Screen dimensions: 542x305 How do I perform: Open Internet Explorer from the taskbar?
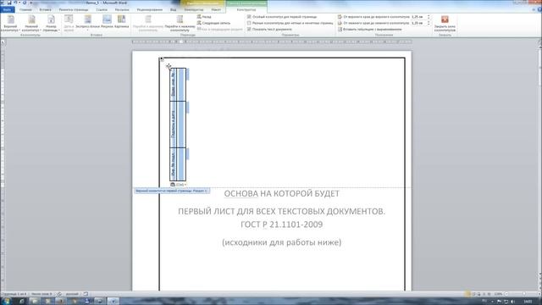[21, 302]
